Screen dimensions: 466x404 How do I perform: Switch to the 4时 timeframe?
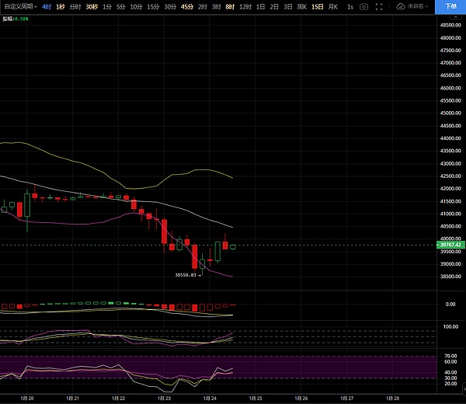[47, 6]
